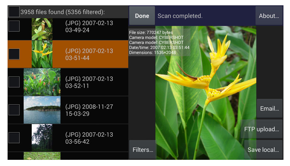The image size is (290, 166).
Task: Open the green plant thumbnail from 03-49-24
Action: [42, 29]
